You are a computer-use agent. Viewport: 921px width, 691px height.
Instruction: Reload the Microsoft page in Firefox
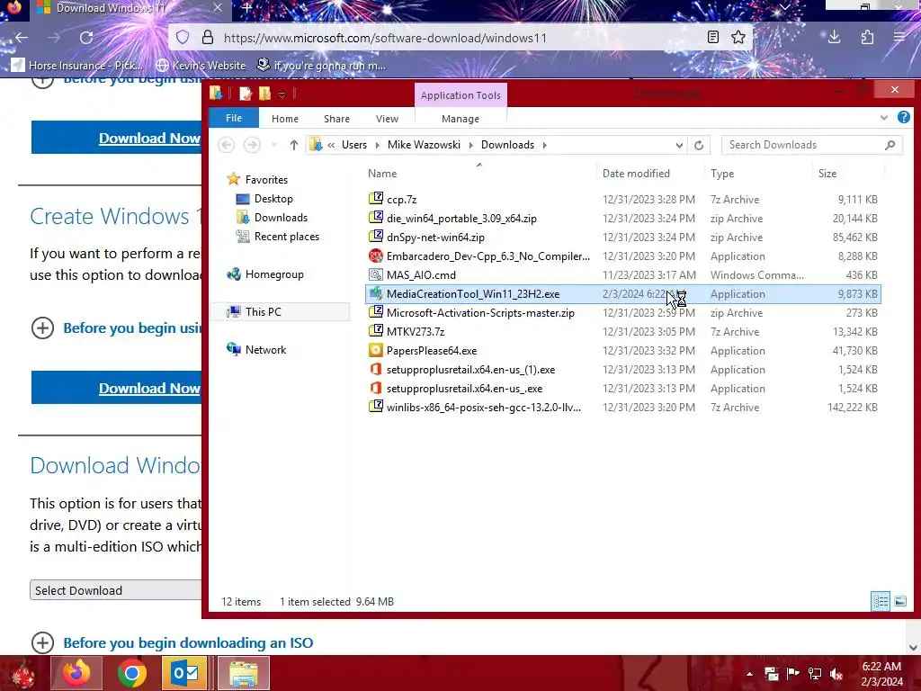tap(86, 38)
